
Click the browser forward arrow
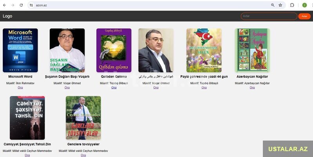point(13,5)
